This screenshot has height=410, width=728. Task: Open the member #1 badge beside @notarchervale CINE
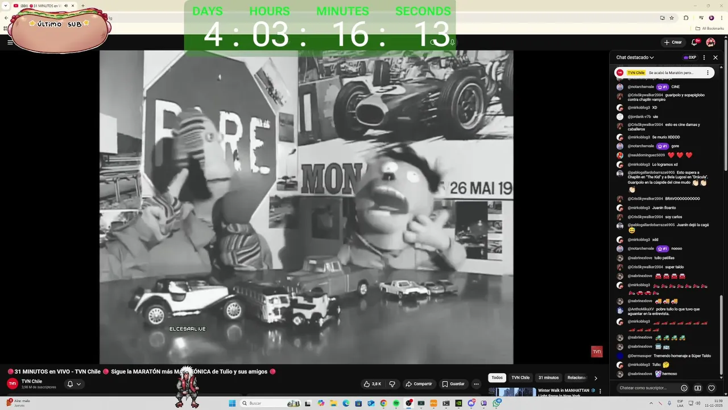point(662,87)
